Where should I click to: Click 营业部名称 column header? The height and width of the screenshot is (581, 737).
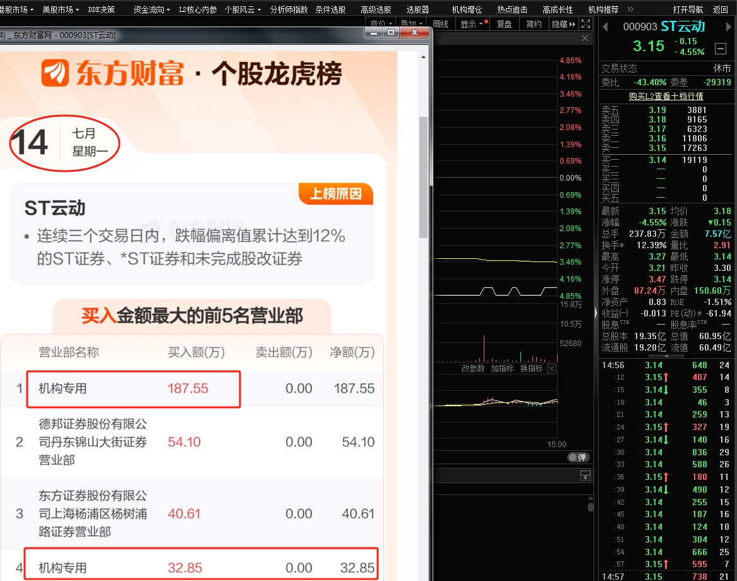(69, 352)
